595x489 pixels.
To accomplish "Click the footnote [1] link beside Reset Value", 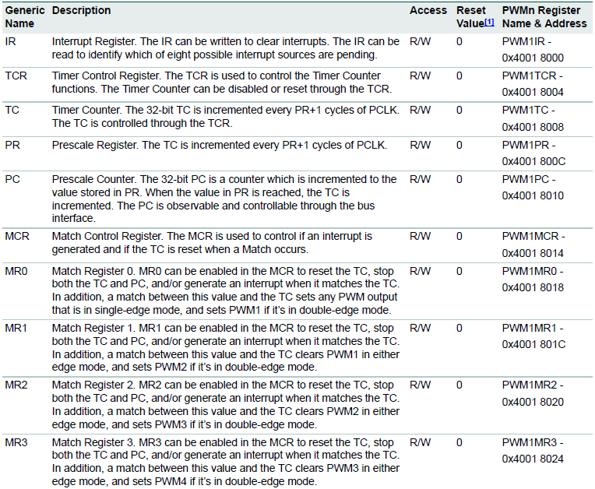I will (x=489, y=23).
